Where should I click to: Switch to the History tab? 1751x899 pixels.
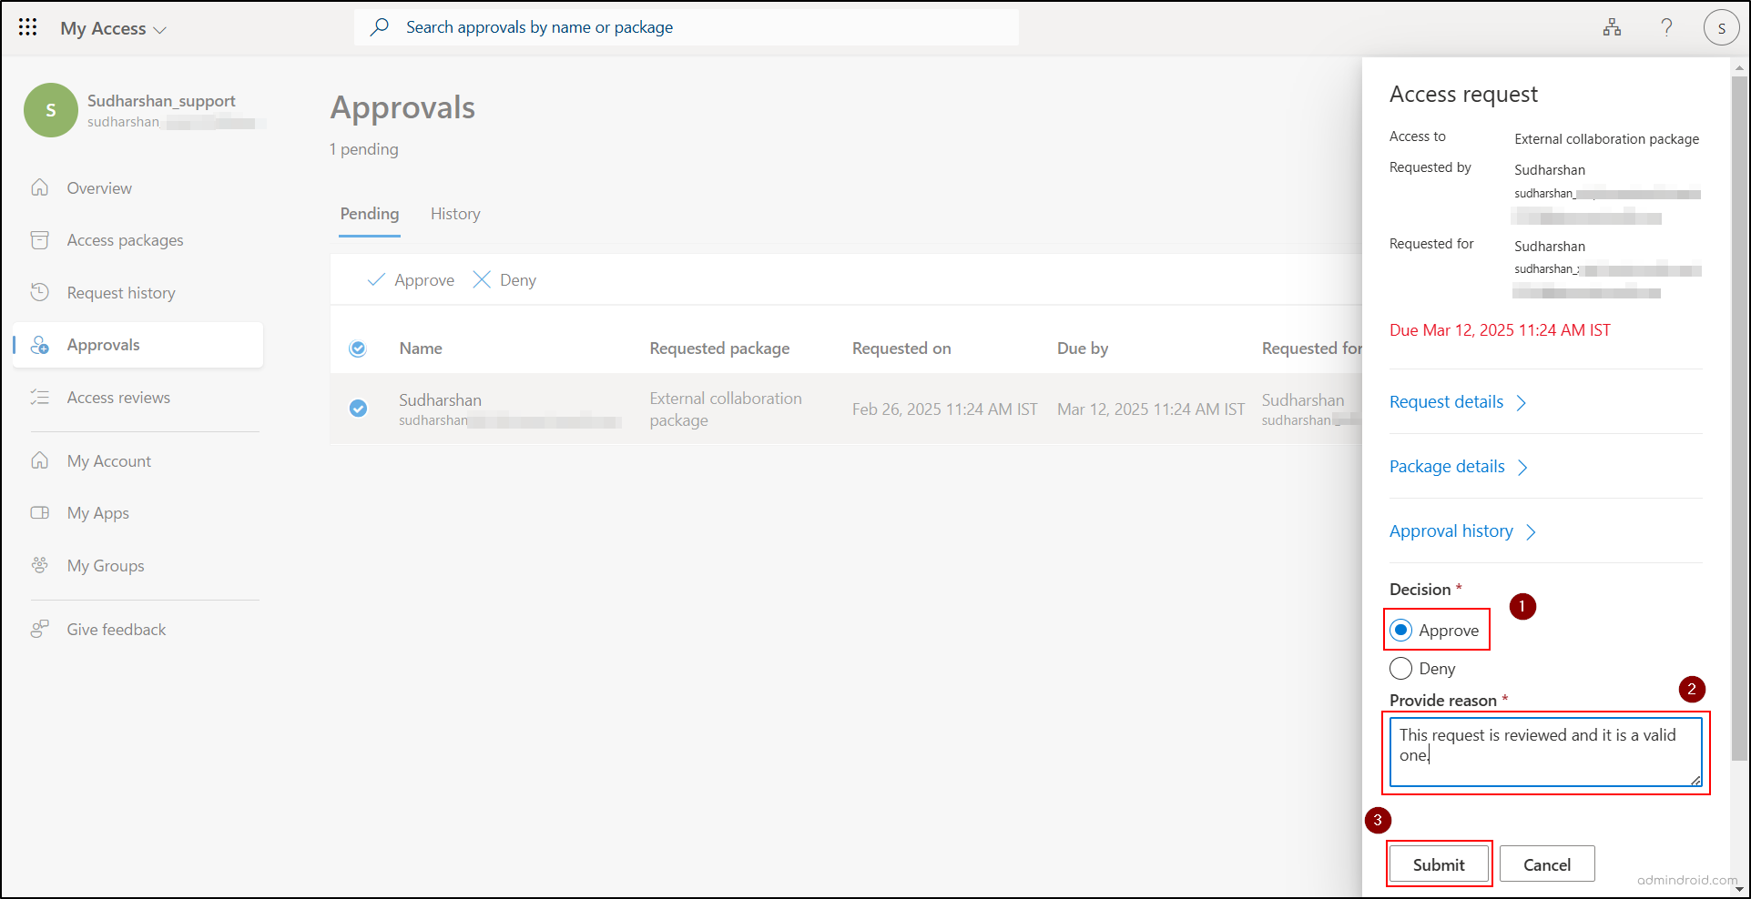(x=454, y=214)
